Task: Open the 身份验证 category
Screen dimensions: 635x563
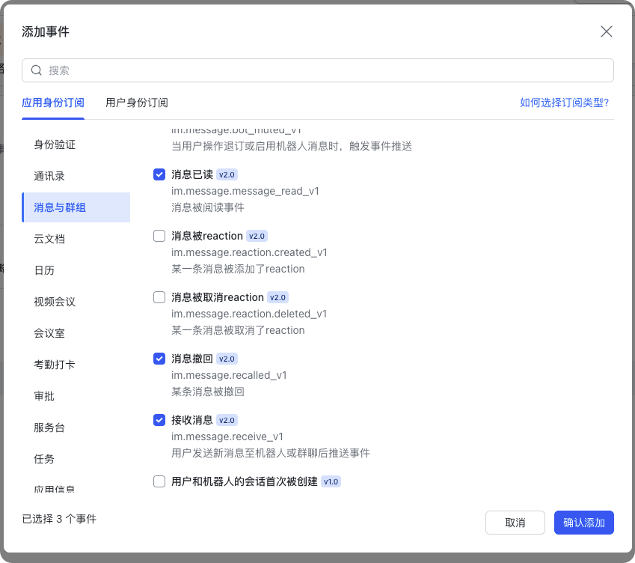Action: tap(55, 144)
